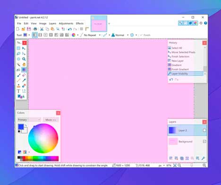Select the Paintbrush tool
221x185 pixels.
[x=18, y=75]
